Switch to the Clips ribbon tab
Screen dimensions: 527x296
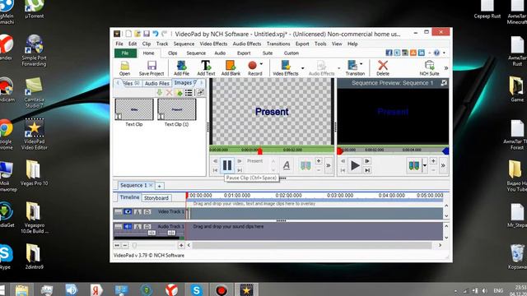[x=172, y=53]
